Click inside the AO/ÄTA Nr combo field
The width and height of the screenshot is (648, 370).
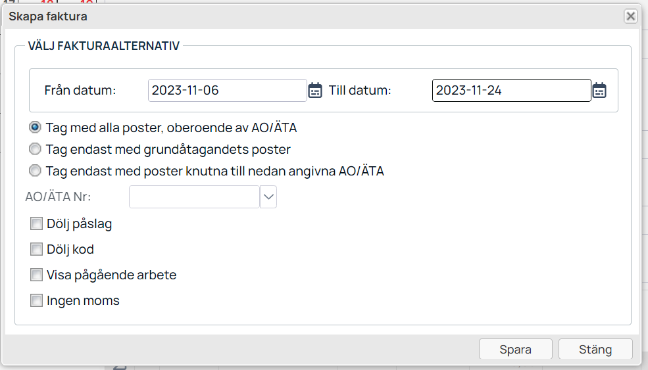click(194, 197)
